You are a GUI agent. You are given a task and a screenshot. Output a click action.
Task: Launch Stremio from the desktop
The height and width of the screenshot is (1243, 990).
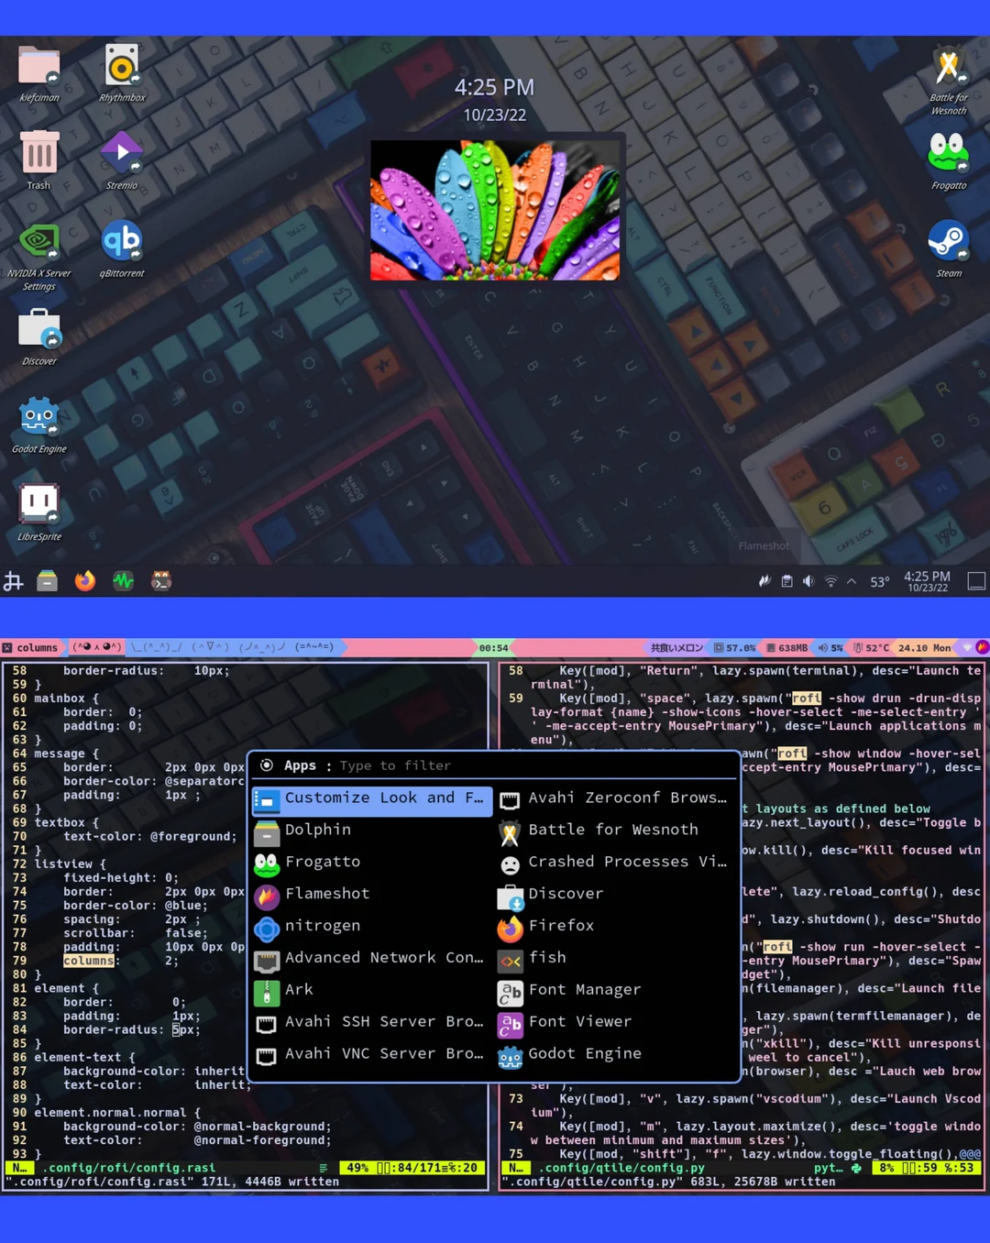pyautogui.click(x=122, y=151)
